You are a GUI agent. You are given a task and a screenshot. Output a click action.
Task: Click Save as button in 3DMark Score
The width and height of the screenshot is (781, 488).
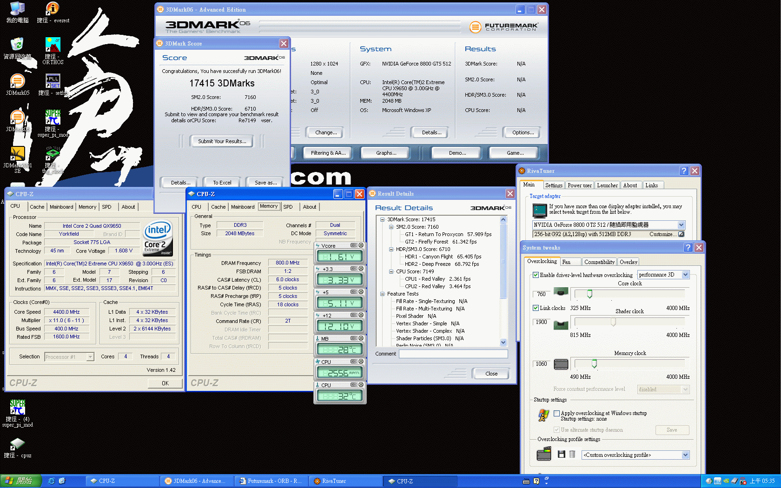tap(265, 183)
